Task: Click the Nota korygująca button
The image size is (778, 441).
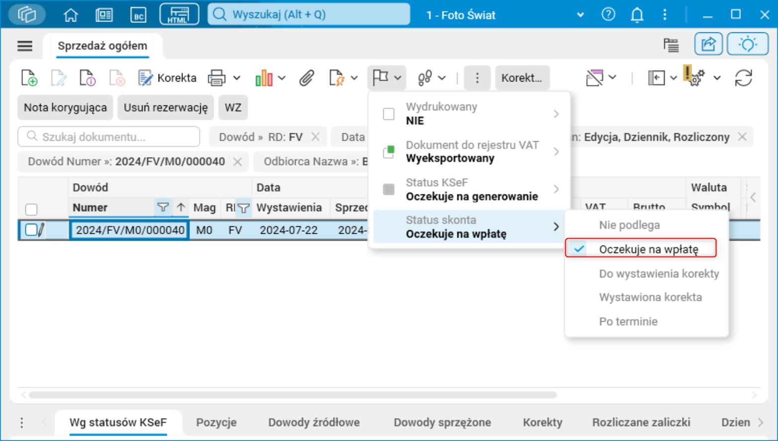Action: (65, 107)
